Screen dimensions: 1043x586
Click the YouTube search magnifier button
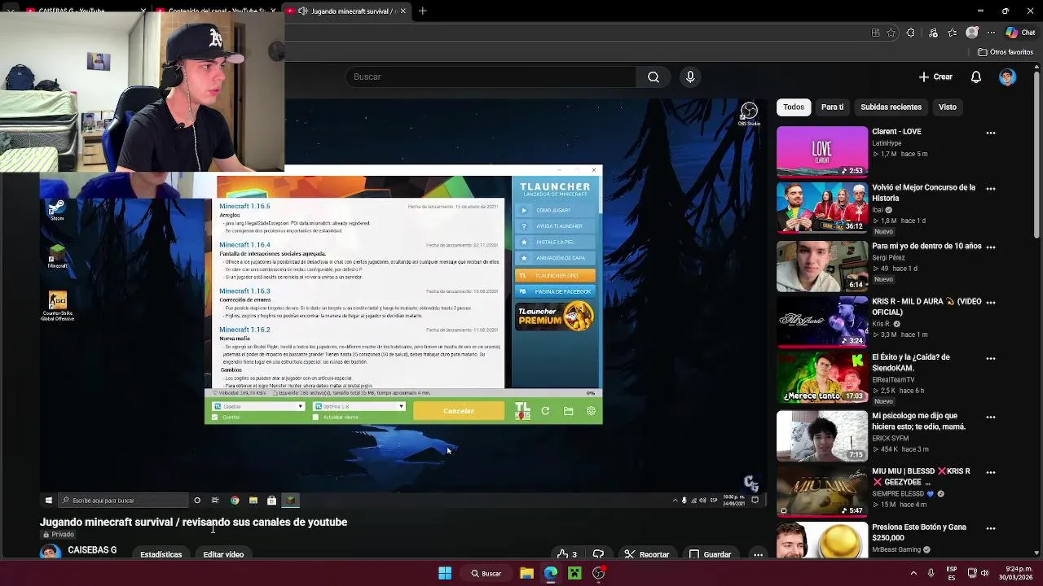[654, 77]
